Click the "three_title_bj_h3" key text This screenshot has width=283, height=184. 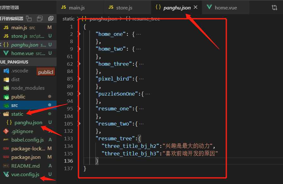point(130,153)
